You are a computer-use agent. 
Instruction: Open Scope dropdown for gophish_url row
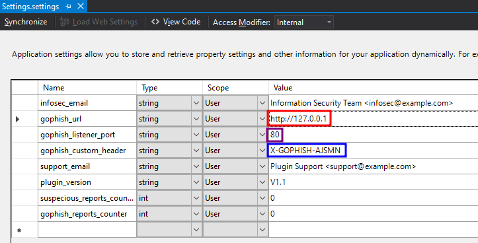coord(262,119)
